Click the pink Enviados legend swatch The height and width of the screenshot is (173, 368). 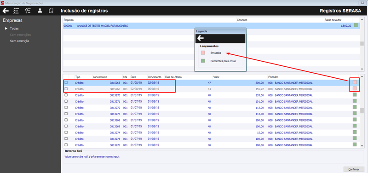[203, 53]
